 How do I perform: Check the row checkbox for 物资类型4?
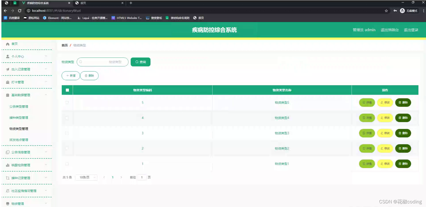[x=67, y=118]
